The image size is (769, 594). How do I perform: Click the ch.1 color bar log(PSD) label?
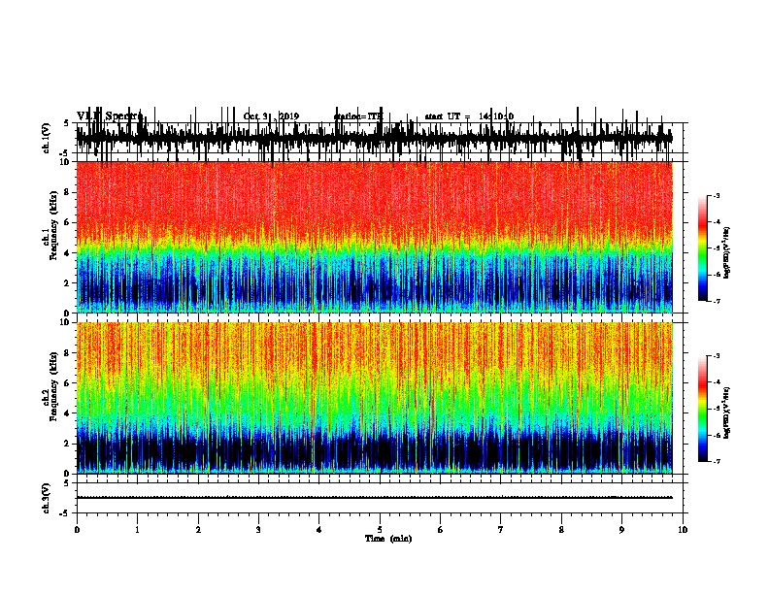[726, 252]
